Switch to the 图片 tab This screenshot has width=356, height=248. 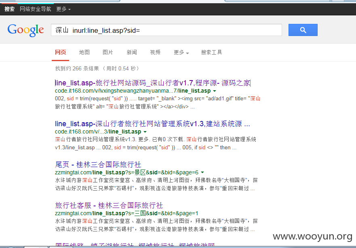point(108,52)
